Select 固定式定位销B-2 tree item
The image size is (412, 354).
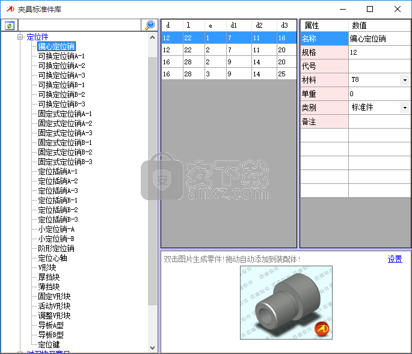coord(65,152)
